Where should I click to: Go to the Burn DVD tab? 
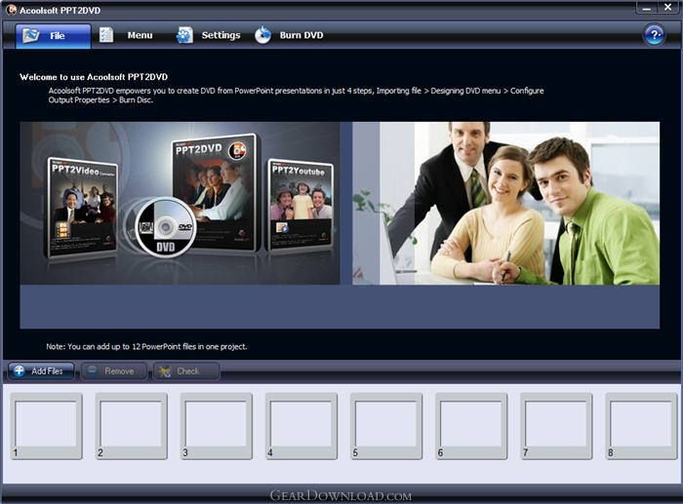pyautogui.click(x=289, y=36)
